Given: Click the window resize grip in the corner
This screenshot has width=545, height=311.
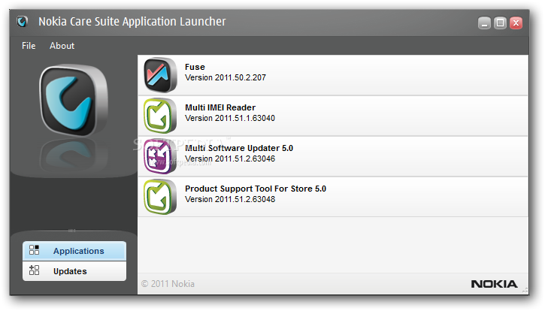Looking at the screenshot, I should (525, 291).
